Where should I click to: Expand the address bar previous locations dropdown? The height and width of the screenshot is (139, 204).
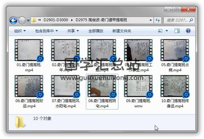[151, 20]
